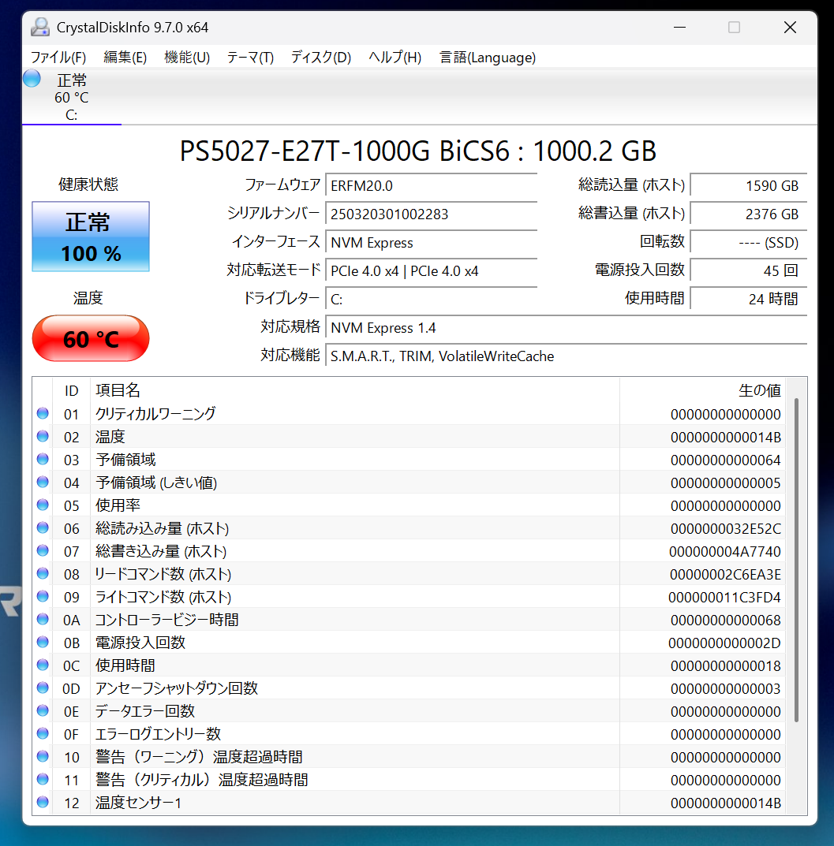Open the ディスク(D) menu
The height and width of the screenshot is (846, 834).
tap(320, 58)
